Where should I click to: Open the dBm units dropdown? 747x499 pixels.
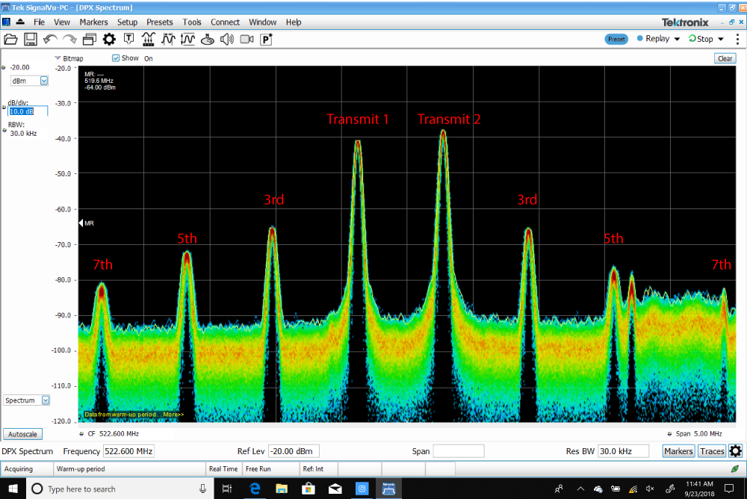[x=44, y=81]
